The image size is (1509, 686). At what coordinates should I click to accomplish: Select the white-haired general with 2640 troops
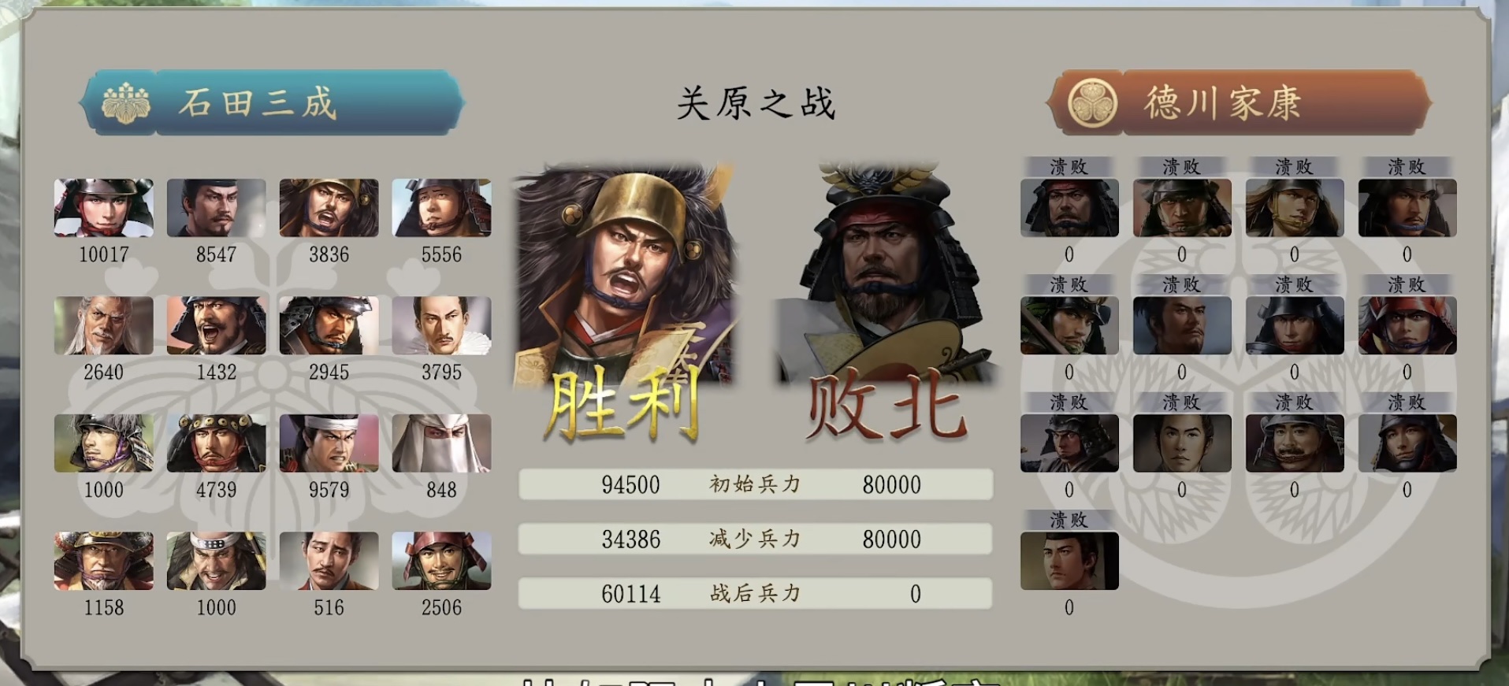coord(104,325)
